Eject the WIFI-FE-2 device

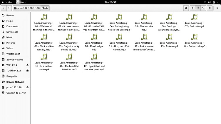(x=28, y=65)
